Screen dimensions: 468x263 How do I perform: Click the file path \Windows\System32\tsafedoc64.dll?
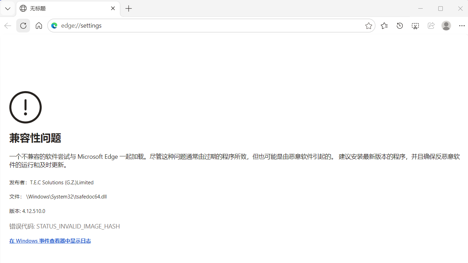[66, 197]
